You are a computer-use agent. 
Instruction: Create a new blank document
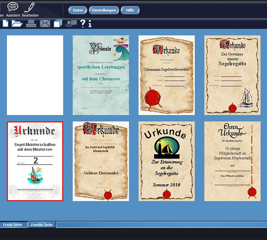coord(5,23)
